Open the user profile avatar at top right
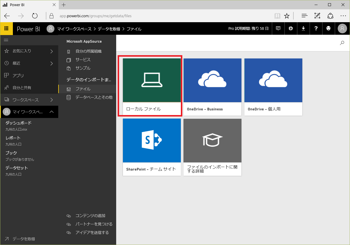Viewport: 350px width, 245px height. (x=342, y=29)
